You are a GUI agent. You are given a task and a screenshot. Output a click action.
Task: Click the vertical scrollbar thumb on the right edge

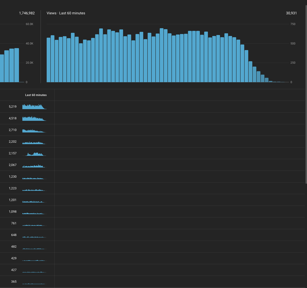tap(306, 94)
